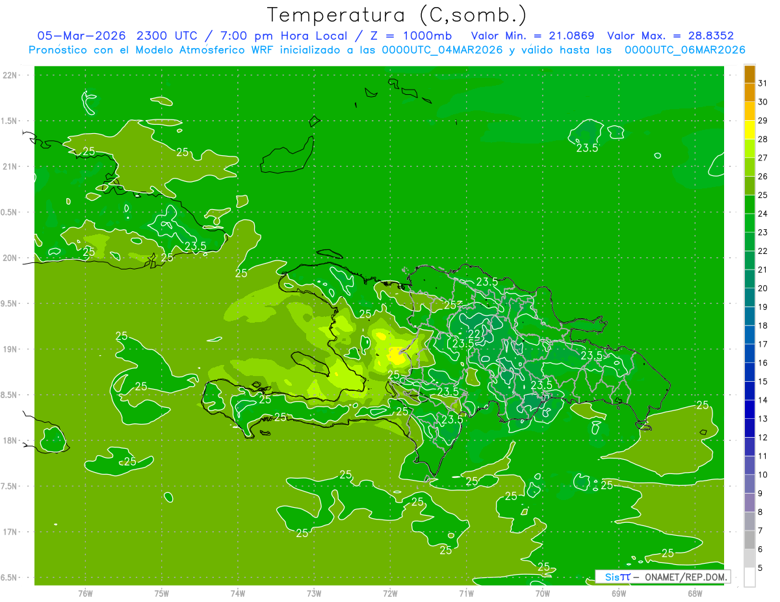This screenshot has width=780, height=602.
Task: Click colorbar label '30'
Action: [x=762, y=102]
